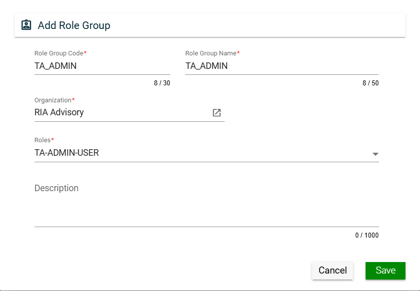Click inside the Description text area
Viewport: 420px width, 291px height.
(x=206, y=205)
